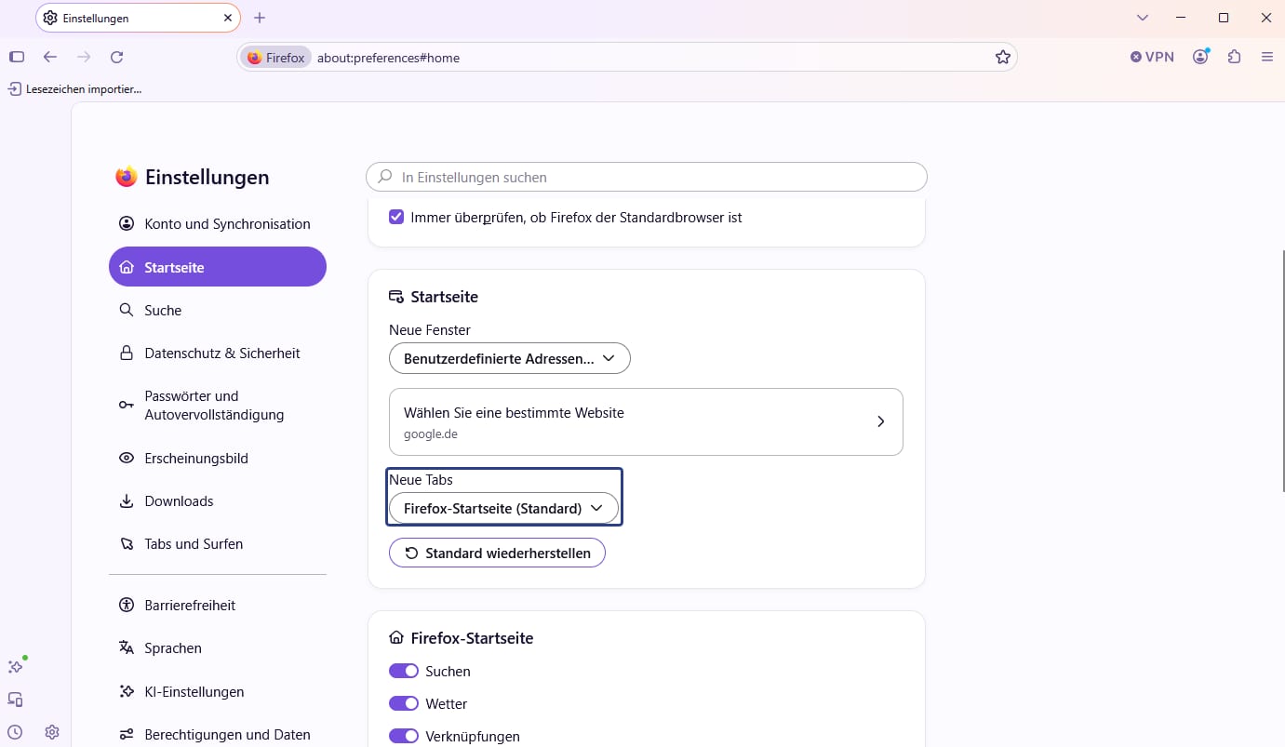Open the AI chatbot sparkle icon in sidebar
Screen dimensions: 1285x747
click(16, 666)
